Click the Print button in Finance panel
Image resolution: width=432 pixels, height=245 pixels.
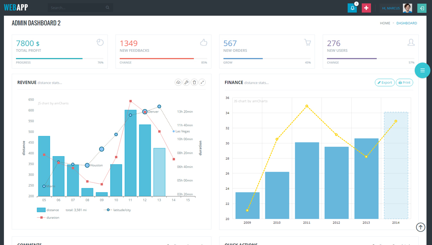click(404, 82)
